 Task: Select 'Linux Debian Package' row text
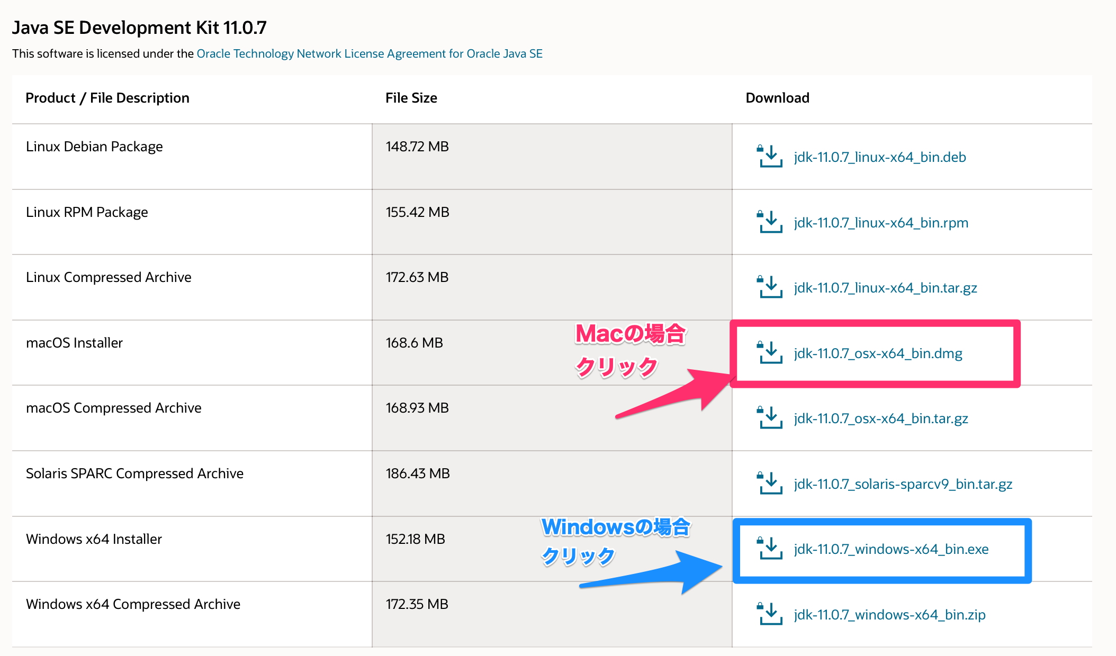tap(94, 147)
